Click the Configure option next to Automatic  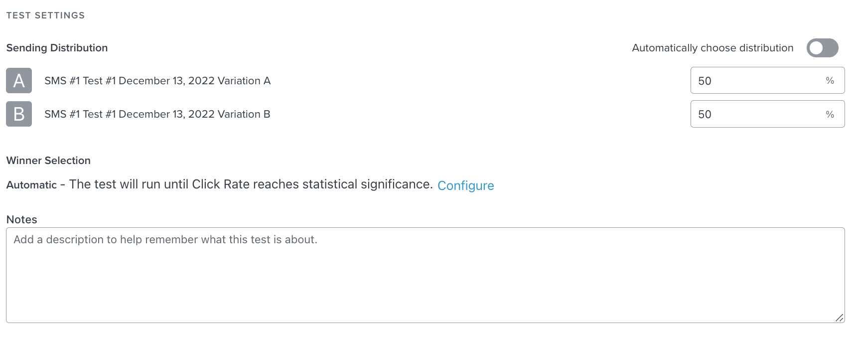466,185
